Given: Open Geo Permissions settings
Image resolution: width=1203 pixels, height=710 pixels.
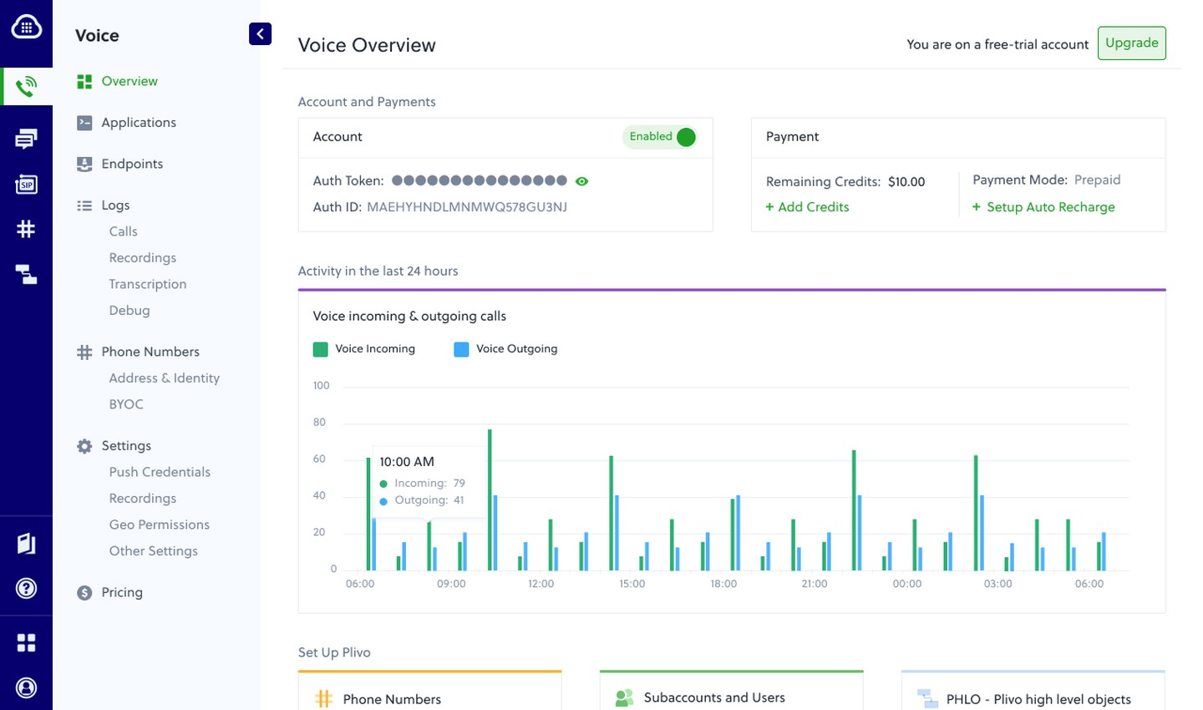Looking at the screenshot, I should tap(160, 525).
